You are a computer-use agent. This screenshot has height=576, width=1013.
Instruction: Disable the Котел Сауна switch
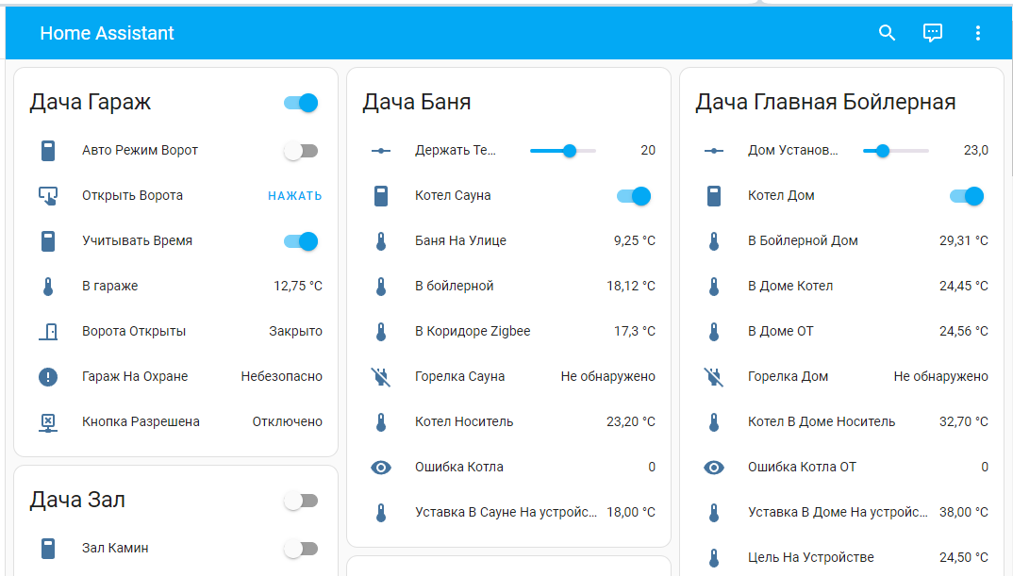tap(634, 196)
